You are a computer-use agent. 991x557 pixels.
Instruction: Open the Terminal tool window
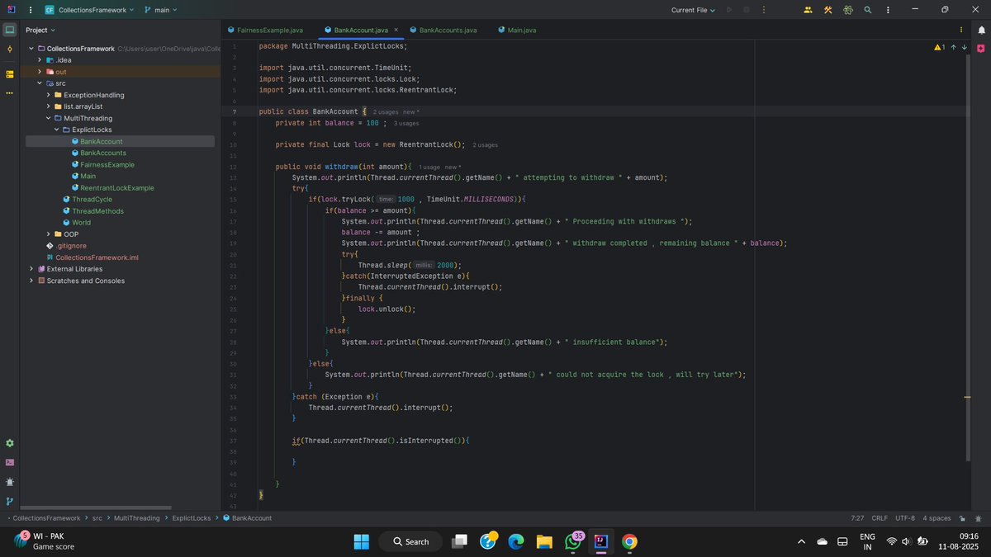(10, 463)
